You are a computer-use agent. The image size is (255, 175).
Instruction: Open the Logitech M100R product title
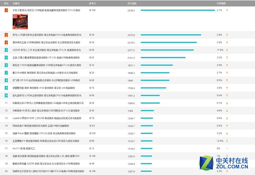47,118
